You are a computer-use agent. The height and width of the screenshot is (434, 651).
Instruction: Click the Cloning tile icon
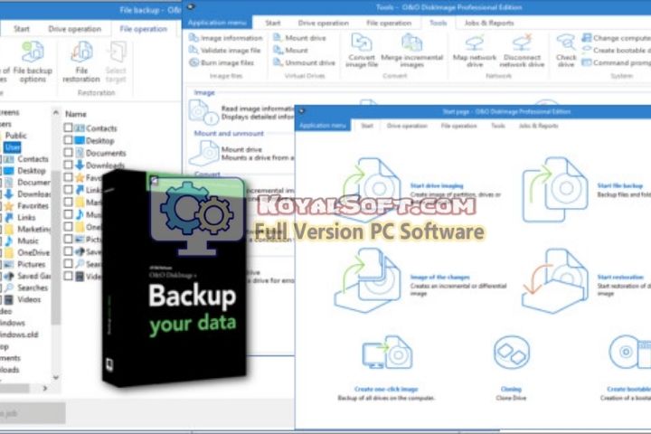(x=512, y=353)
